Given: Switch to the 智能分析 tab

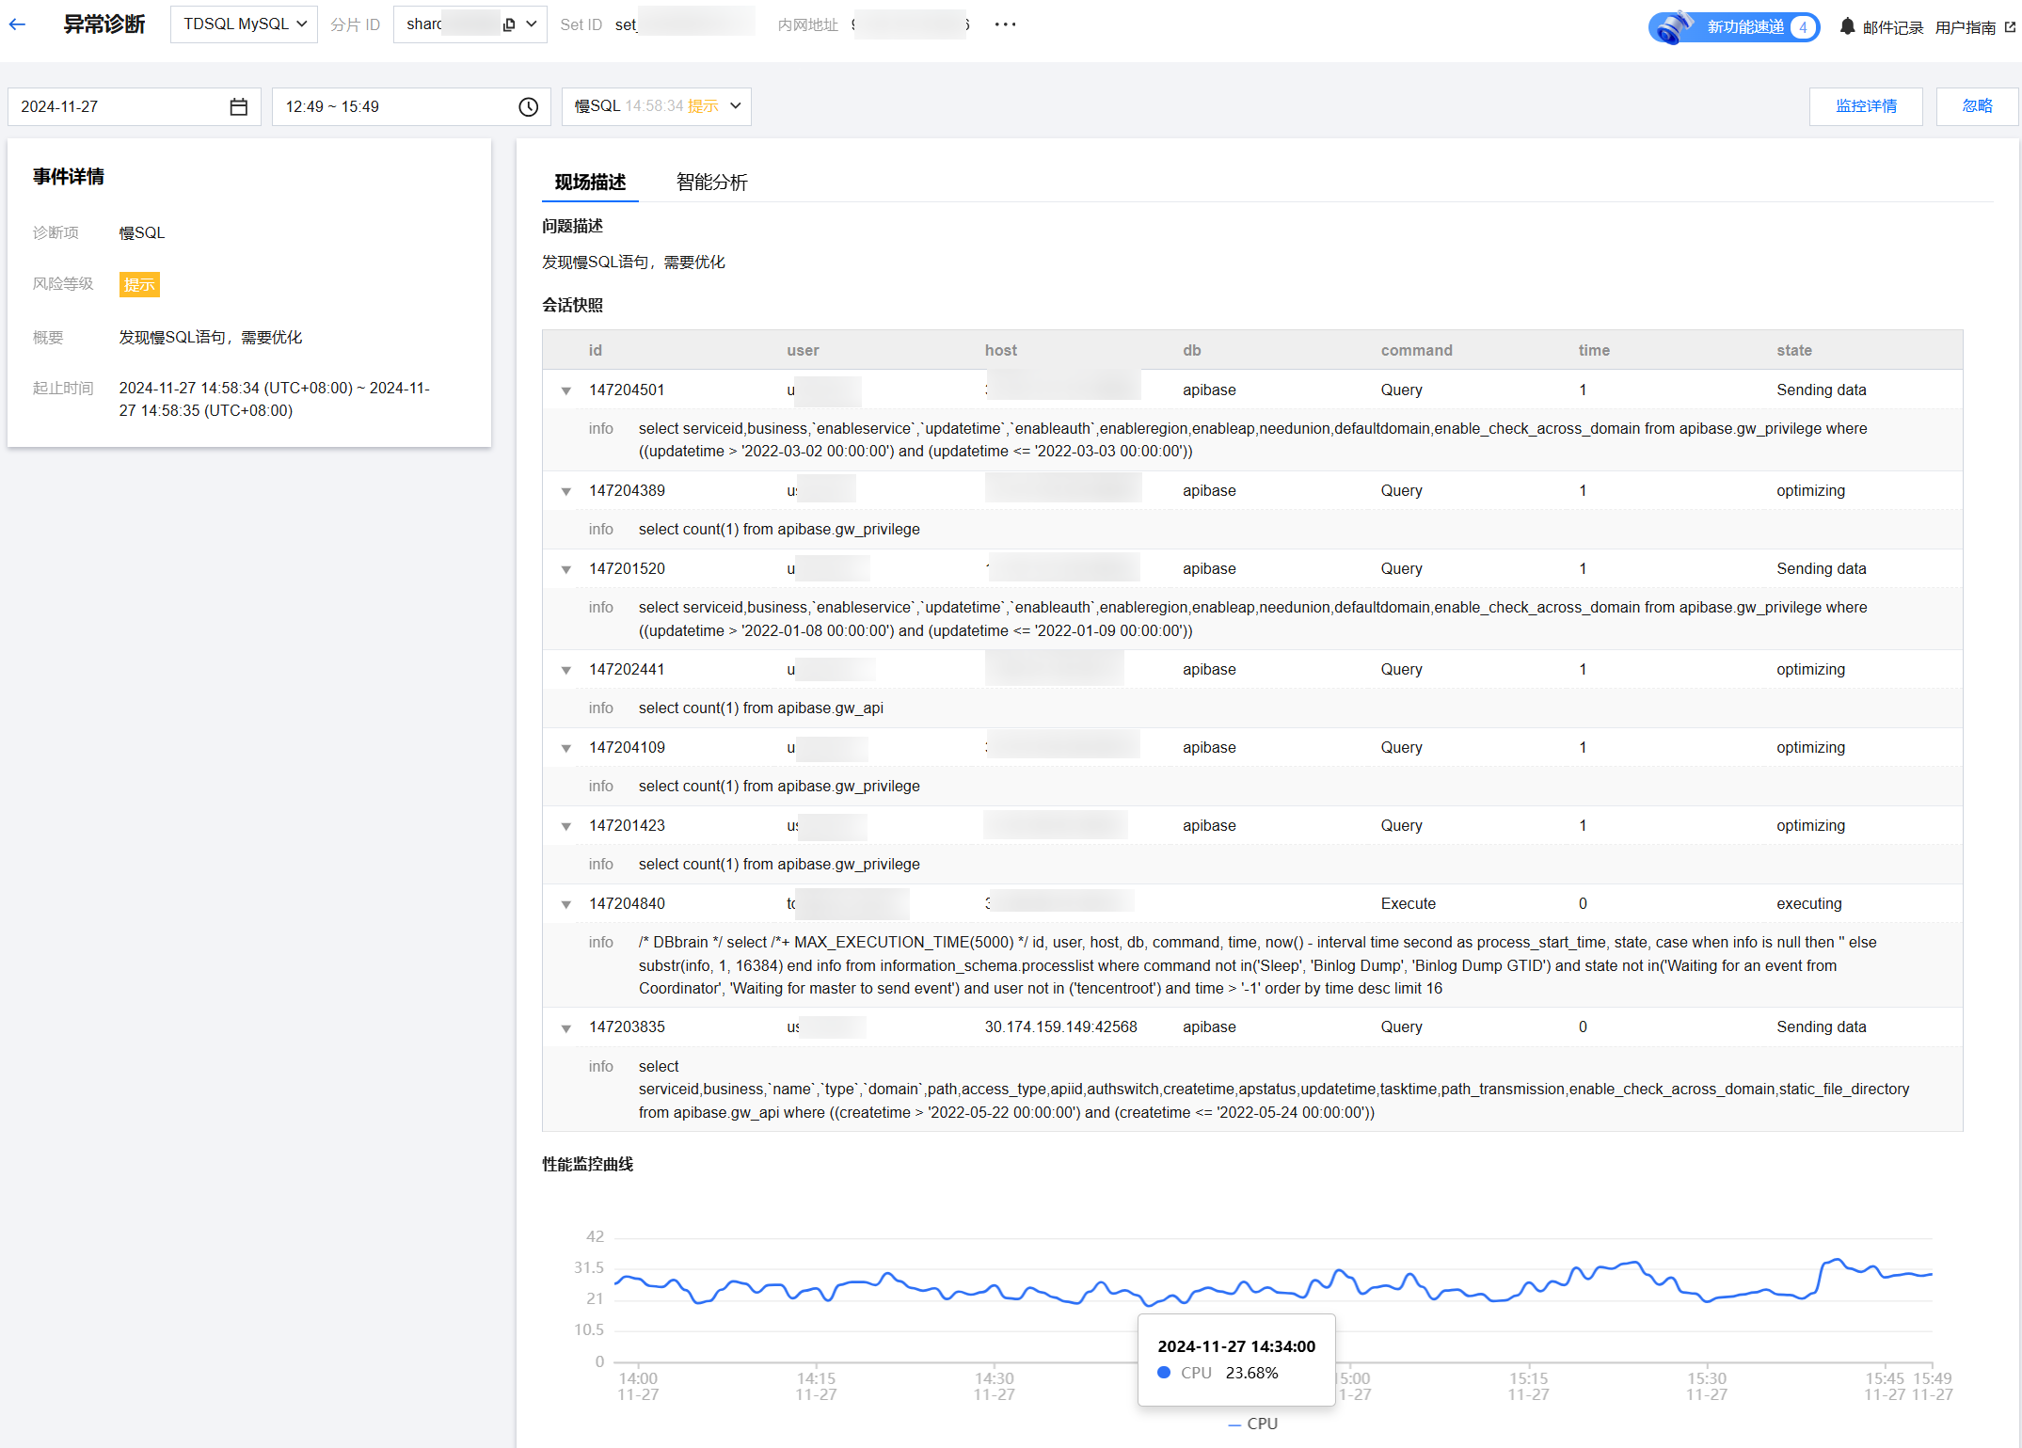Looking at the screenshot, I should (x=711, y=182).
